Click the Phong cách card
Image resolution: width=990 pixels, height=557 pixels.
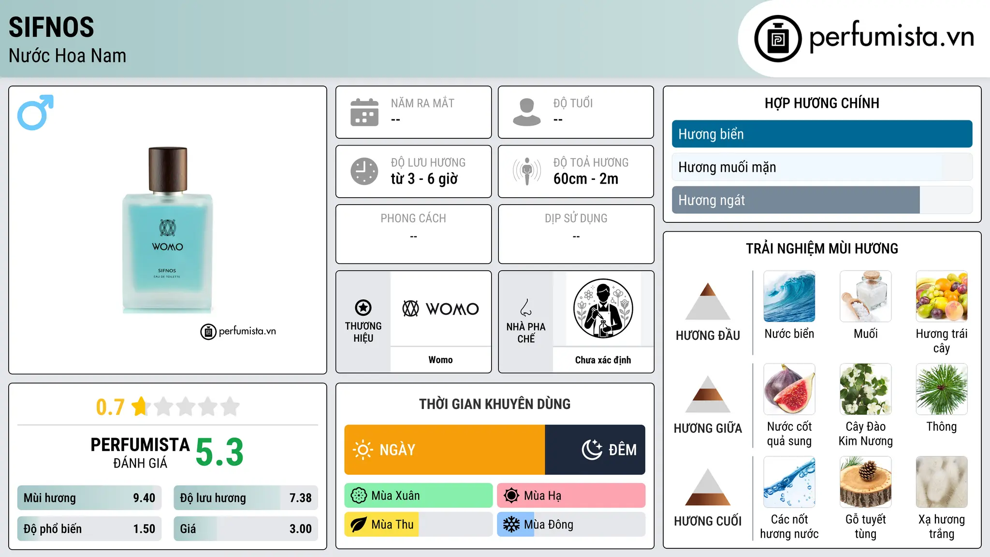point(413,234)
